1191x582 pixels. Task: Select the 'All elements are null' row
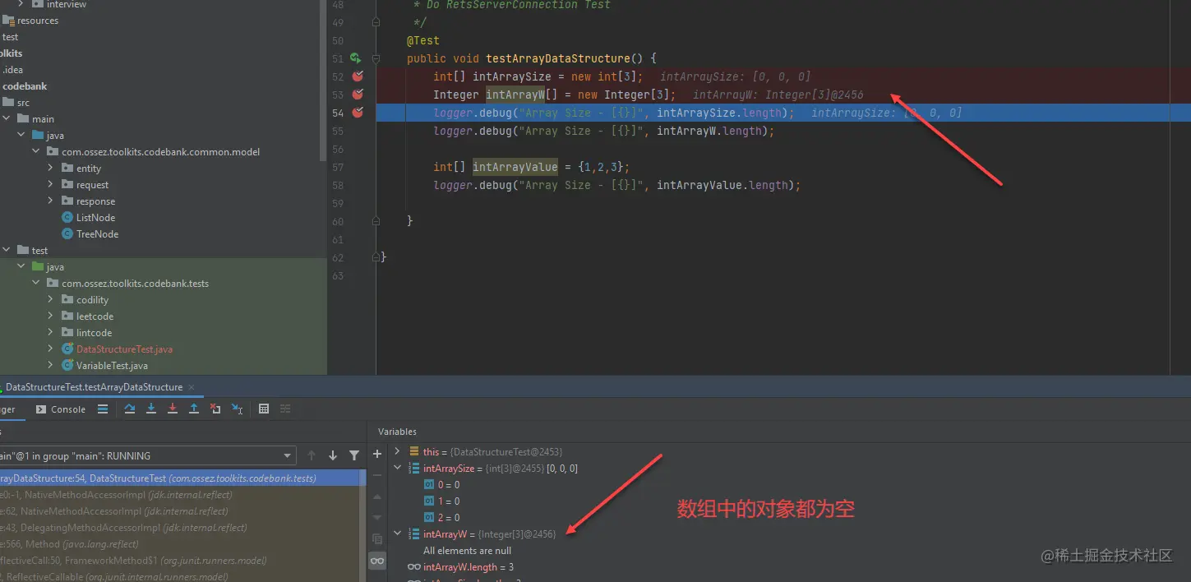click(x=467, y=551)
